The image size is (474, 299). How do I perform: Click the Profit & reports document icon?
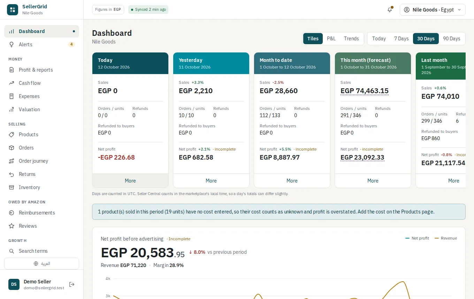point(12,70)
